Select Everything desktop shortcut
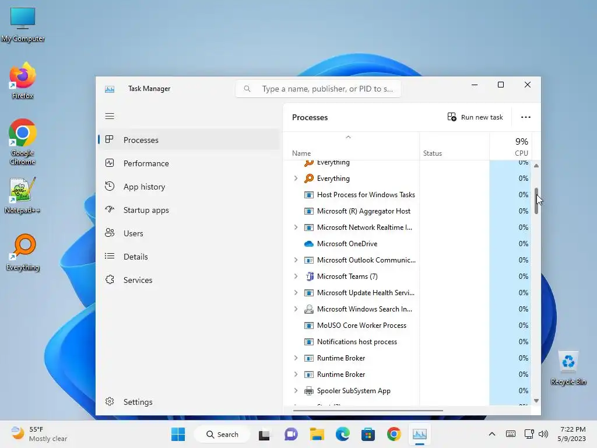The image size is (597, 448). pyautogui.click(x=23, y=253)
